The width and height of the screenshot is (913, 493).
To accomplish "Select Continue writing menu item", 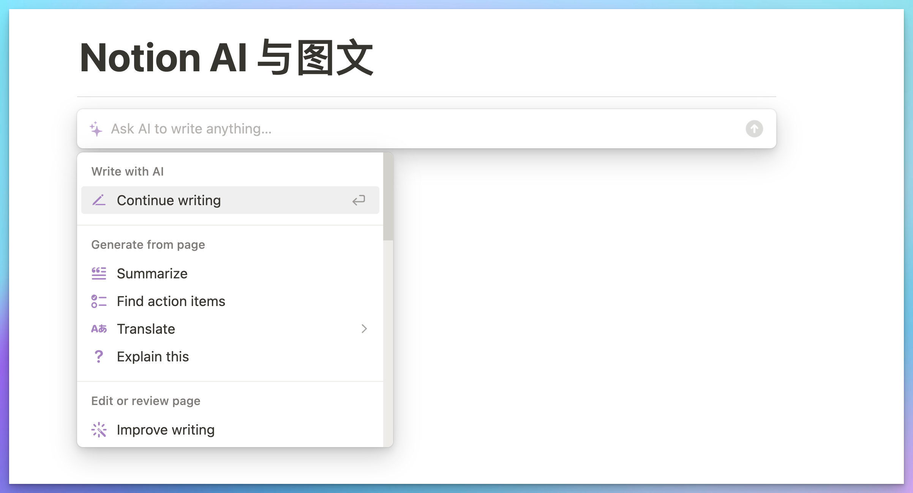I will (x=230, y=200).
